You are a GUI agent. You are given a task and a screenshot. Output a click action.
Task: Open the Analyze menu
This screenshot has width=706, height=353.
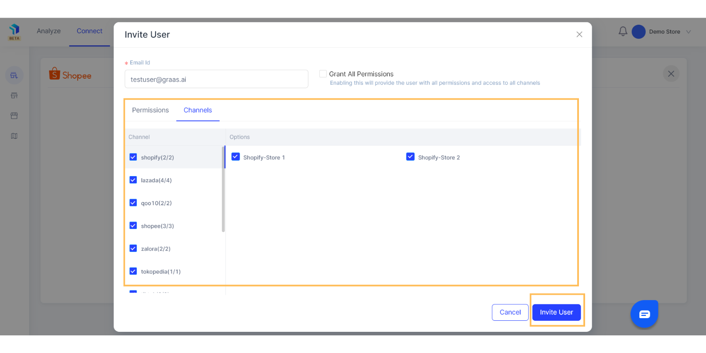tap(49, 31)
